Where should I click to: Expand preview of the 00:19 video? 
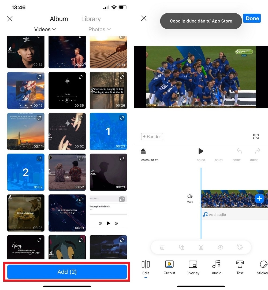39,77
